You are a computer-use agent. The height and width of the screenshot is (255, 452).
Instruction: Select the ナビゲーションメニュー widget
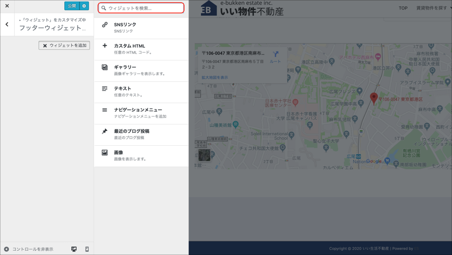(x=141, y=113)
